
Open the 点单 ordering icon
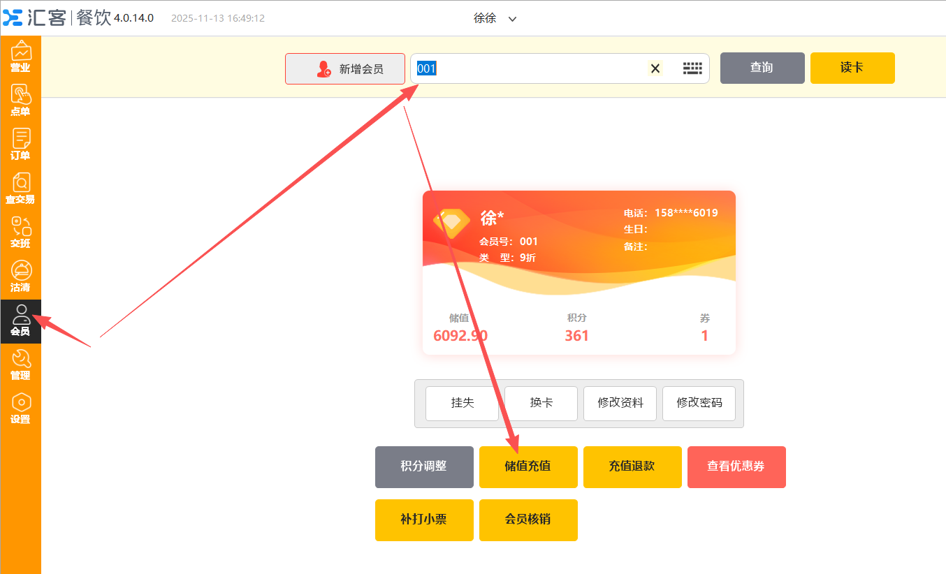click(x=20, y=101)
